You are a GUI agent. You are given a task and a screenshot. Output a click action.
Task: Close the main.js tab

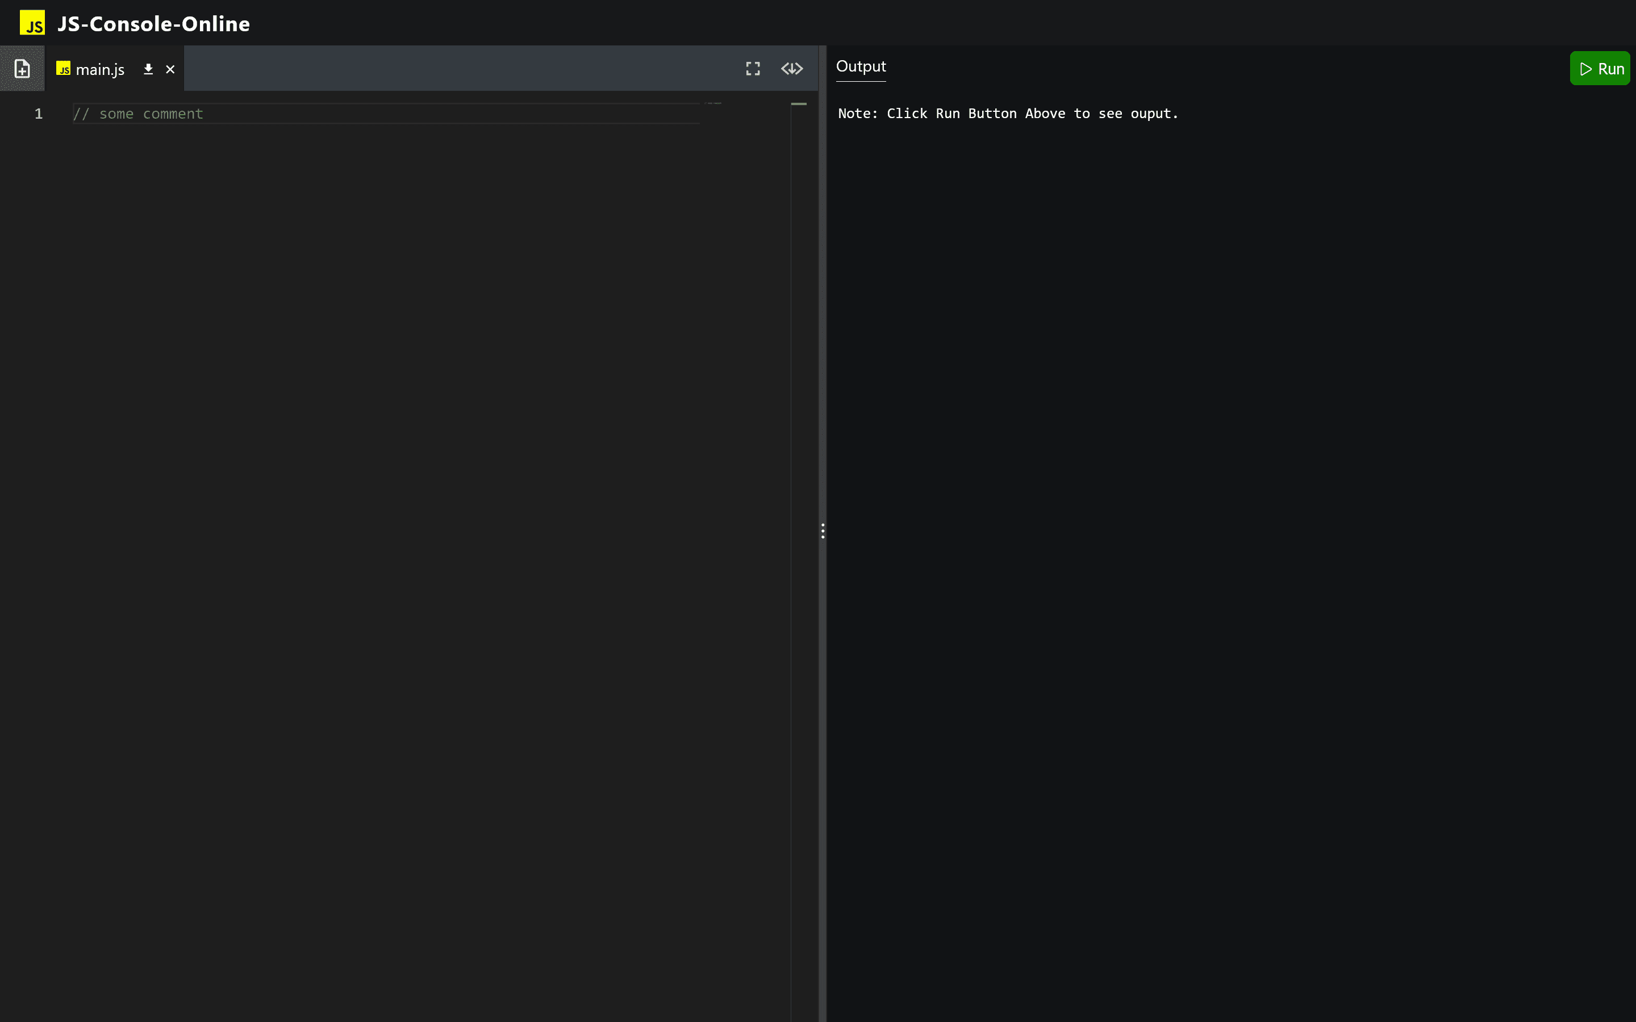coord(170,69)
